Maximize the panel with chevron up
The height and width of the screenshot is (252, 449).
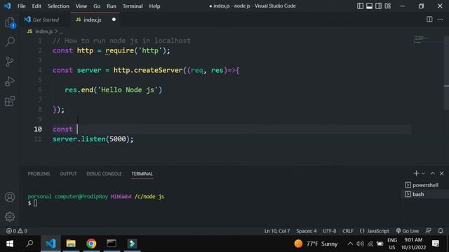click(433, 174)
